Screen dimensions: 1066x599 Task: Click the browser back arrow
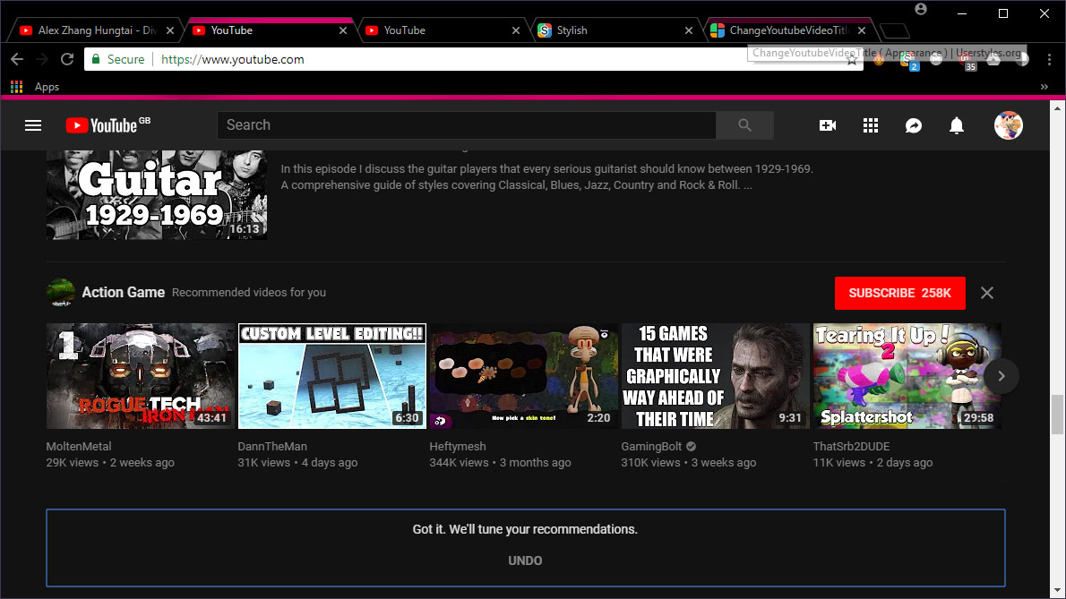coord(17,59)
